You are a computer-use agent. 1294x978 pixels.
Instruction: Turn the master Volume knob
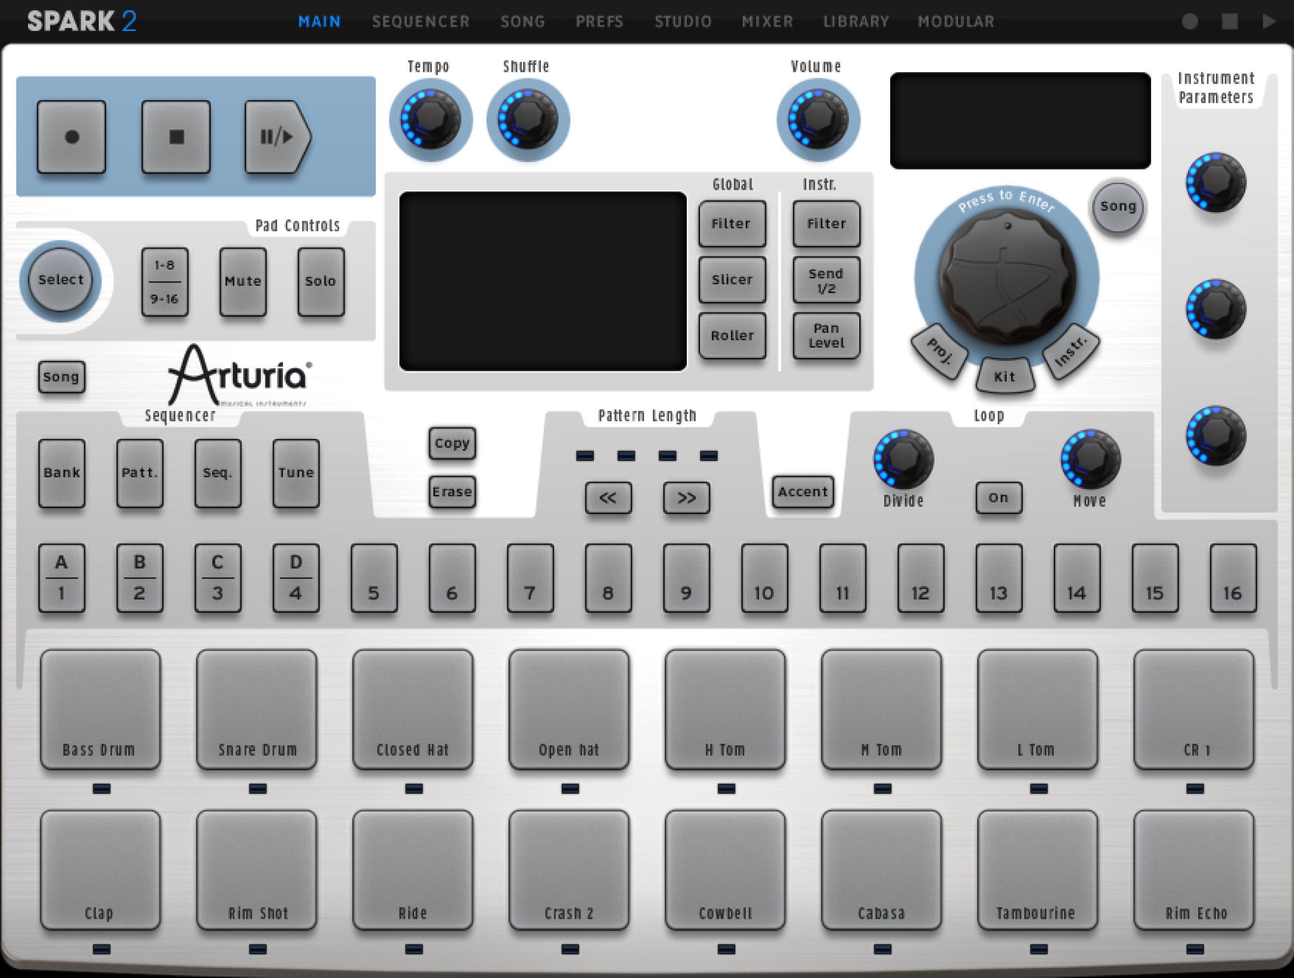pos(817,119)
